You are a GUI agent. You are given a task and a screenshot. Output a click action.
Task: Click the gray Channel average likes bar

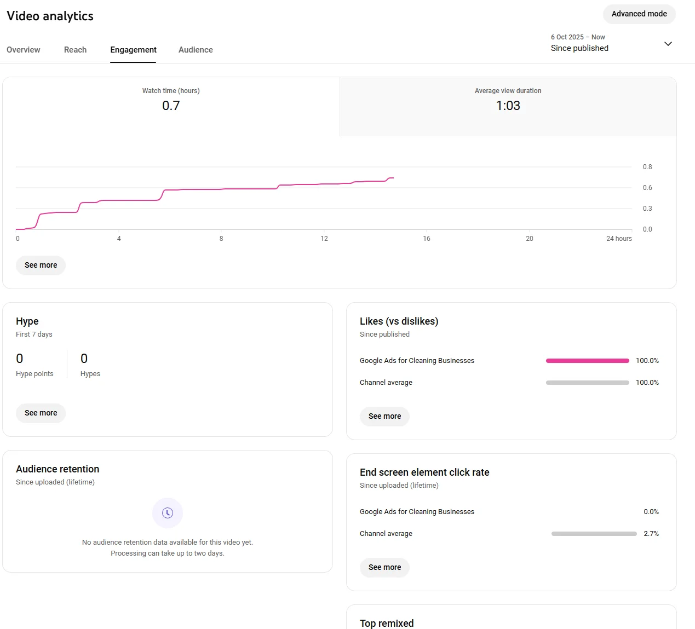pyautogui.click(x=587, y=383)
